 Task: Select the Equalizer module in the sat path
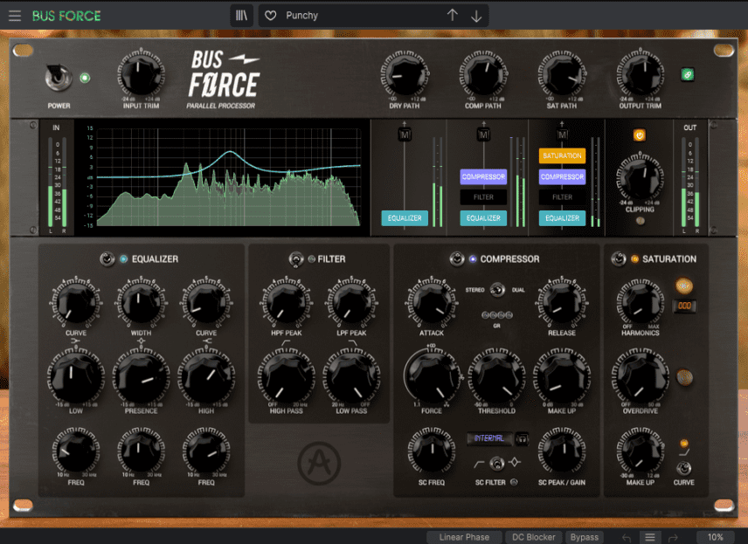point(562,218)
